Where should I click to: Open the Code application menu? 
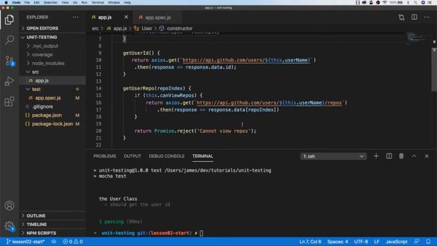click(16, 3)
